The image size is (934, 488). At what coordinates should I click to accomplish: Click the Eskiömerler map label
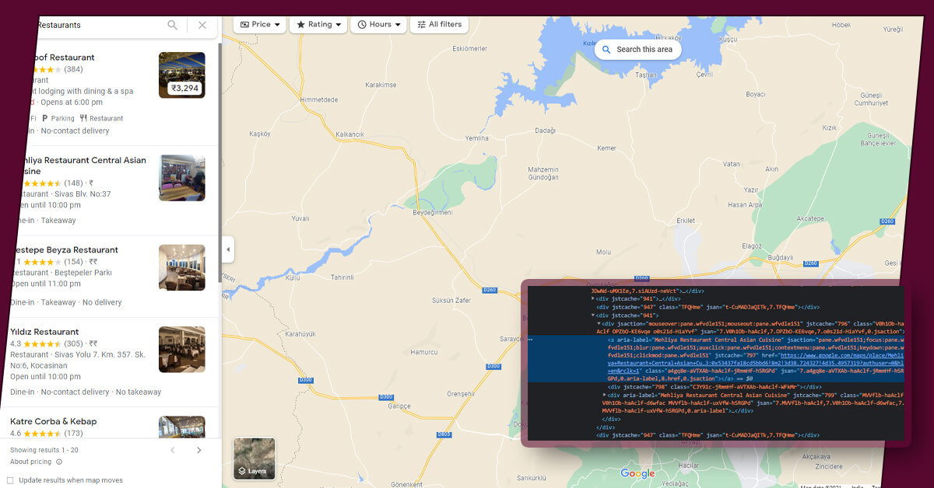point(469,49)
